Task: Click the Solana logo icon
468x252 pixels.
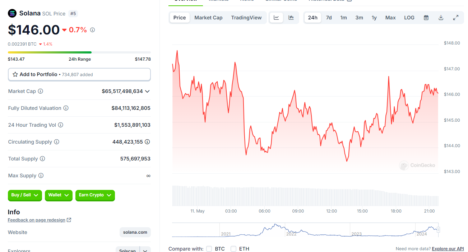Action: (x=12, y=13)
